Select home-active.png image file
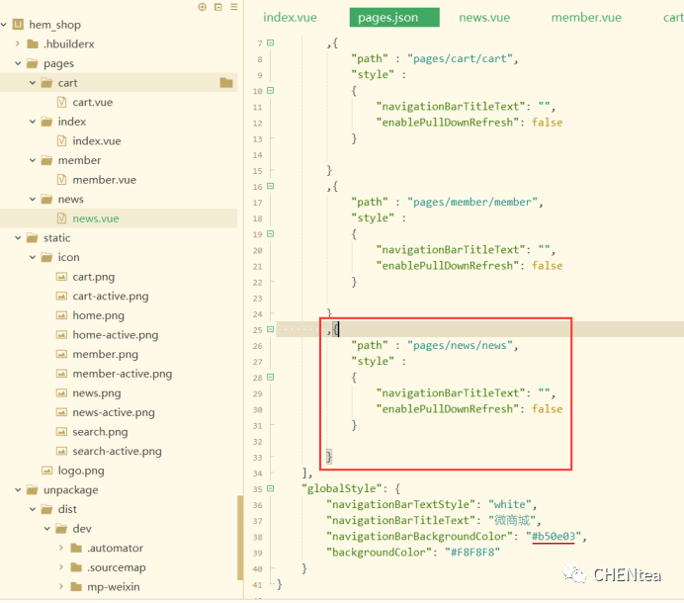 pyautogui.click(x=115, y=335)
